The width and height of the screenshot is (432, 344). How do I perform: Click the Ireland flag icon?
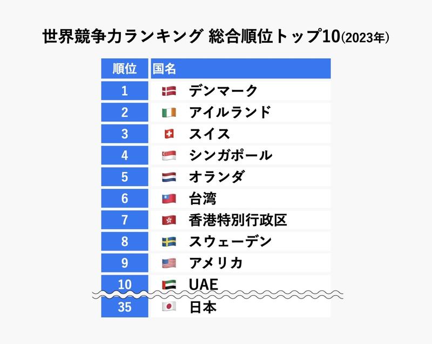pyautogui.click(x=169, y=113)
